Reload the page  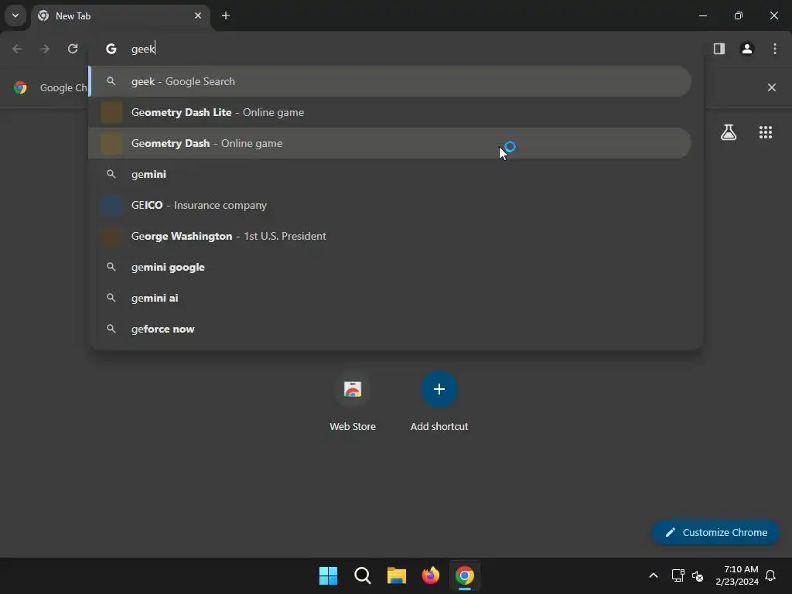click(73, 49)
